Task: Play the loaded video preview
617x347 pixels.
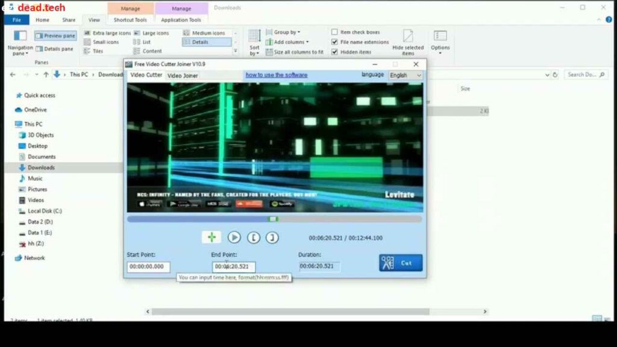Action: tap(234, 237)
